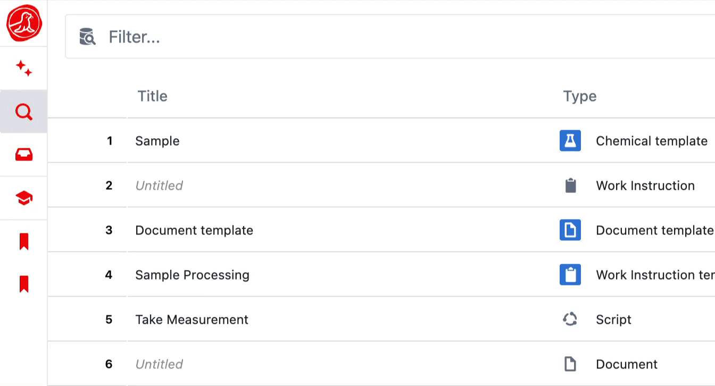Select the Untitled entry on row 2
Viewport: 715px width, 386px height.
point(159,185)
